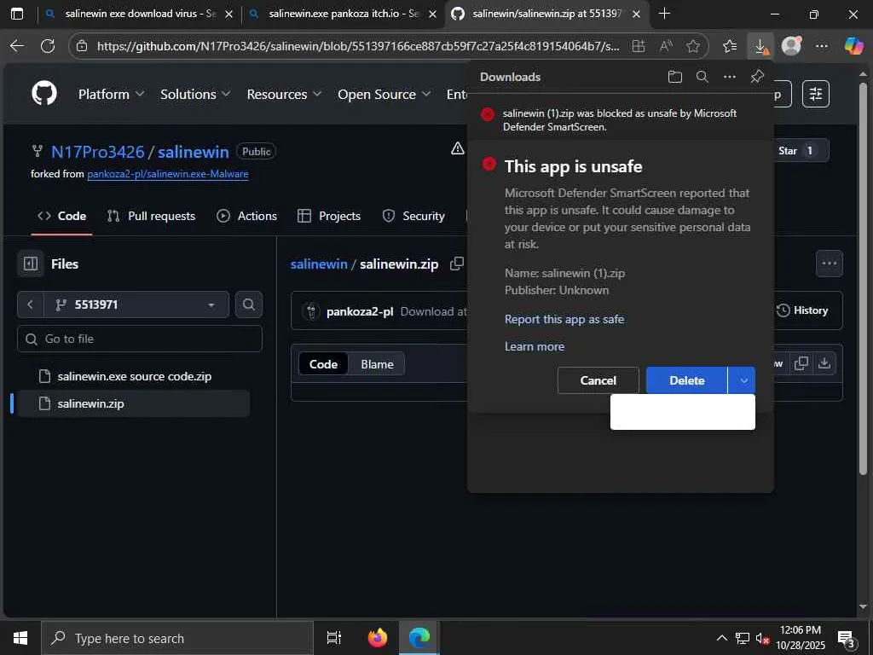Search downloads using the magnifier icon
Image resolution: width=873 pixels, height=655 pixels.
pos(702,77)
